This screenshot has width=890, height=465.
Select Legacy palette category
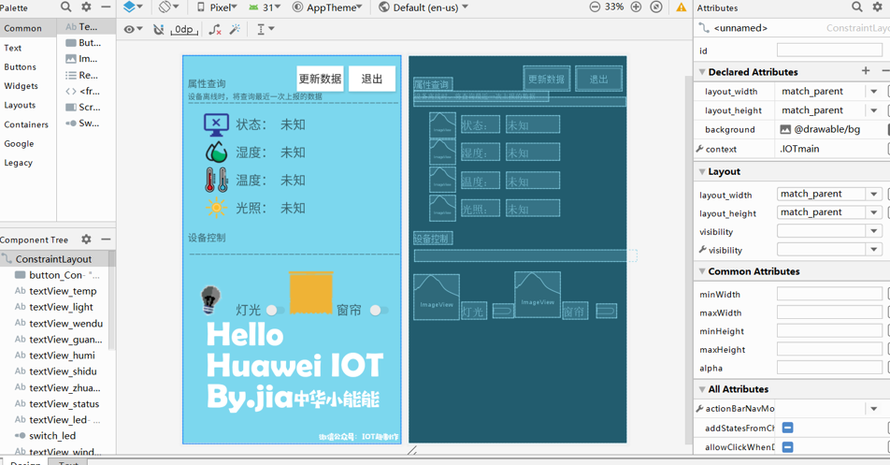tap(28, 163)
